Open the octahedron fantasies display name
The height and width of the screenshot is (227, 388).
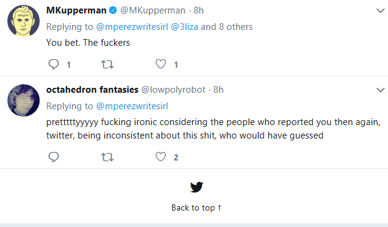[x=92, y=90]
